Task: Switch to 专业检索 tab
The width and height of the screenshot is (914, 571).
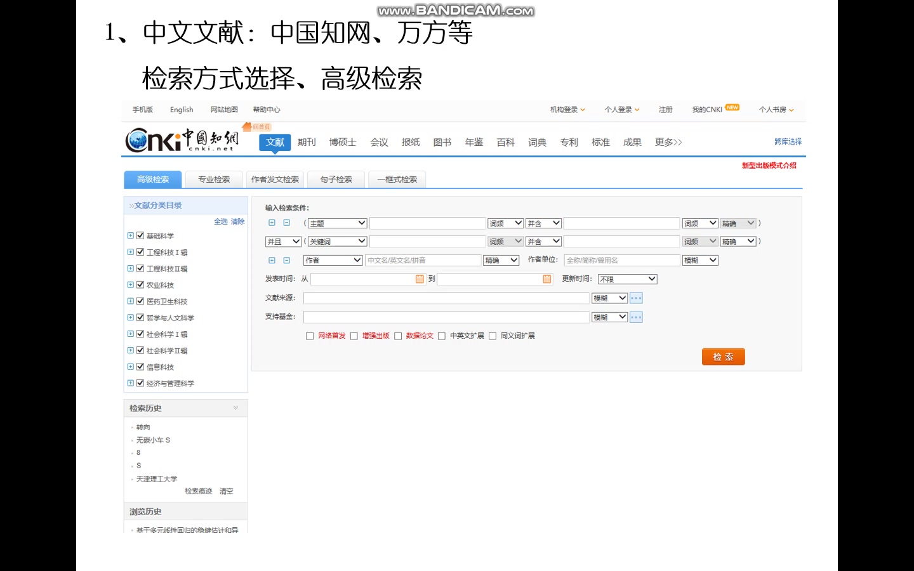Action: (214, 180)
